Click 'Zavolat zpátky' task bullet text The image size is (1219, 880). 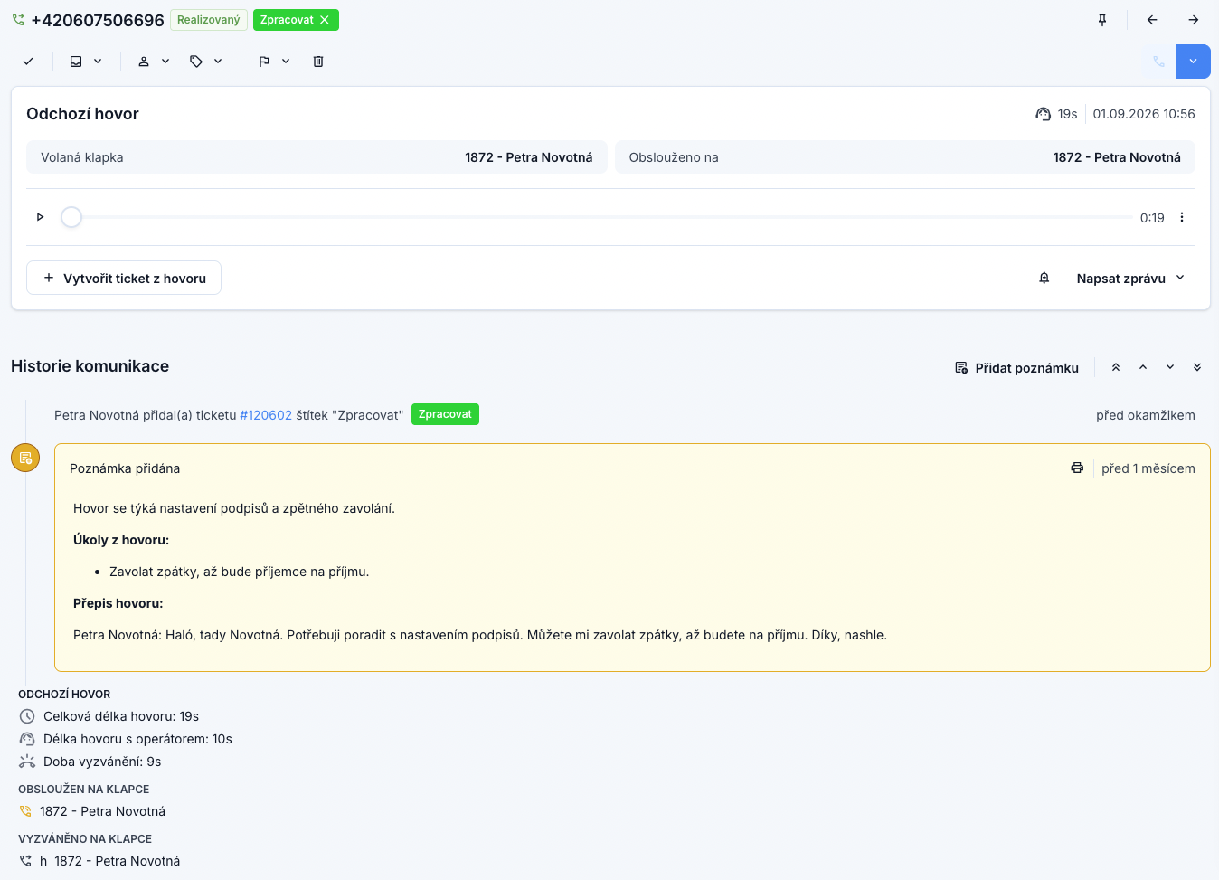(240, 572)
